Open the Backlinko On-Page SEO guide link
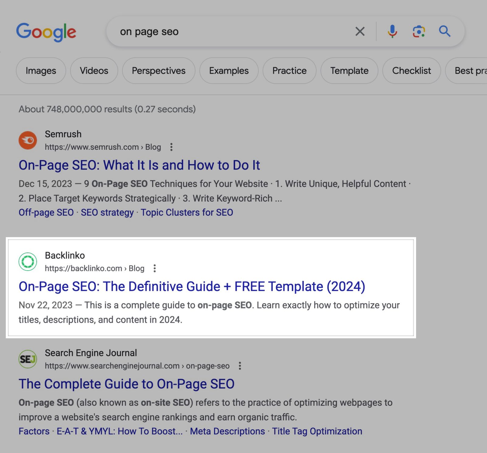 (x=192, y=286)
